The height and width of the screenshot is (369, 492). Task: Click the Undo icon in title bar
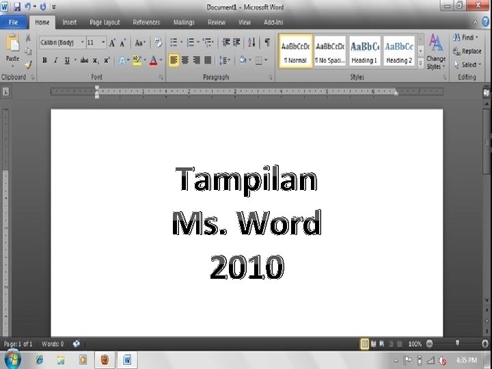(x=27, y=7)
